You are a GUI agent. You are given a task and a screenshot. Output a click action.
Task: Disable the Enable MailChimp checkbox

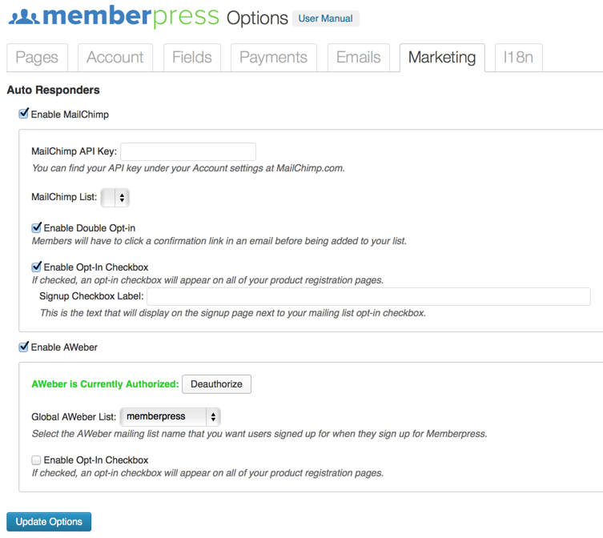(24, 114)
